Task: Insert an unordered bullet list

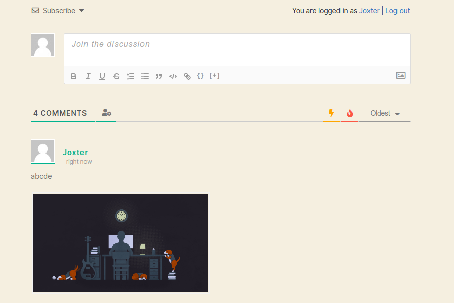Action: [145, 76]
